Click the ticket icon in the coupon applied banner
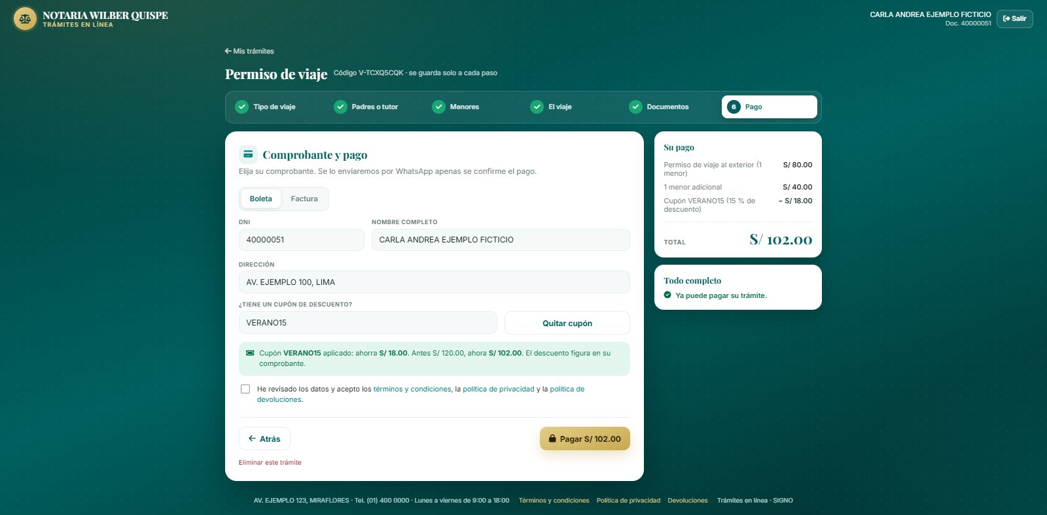Screen dimensions: 1047x515 click(250, 353)
